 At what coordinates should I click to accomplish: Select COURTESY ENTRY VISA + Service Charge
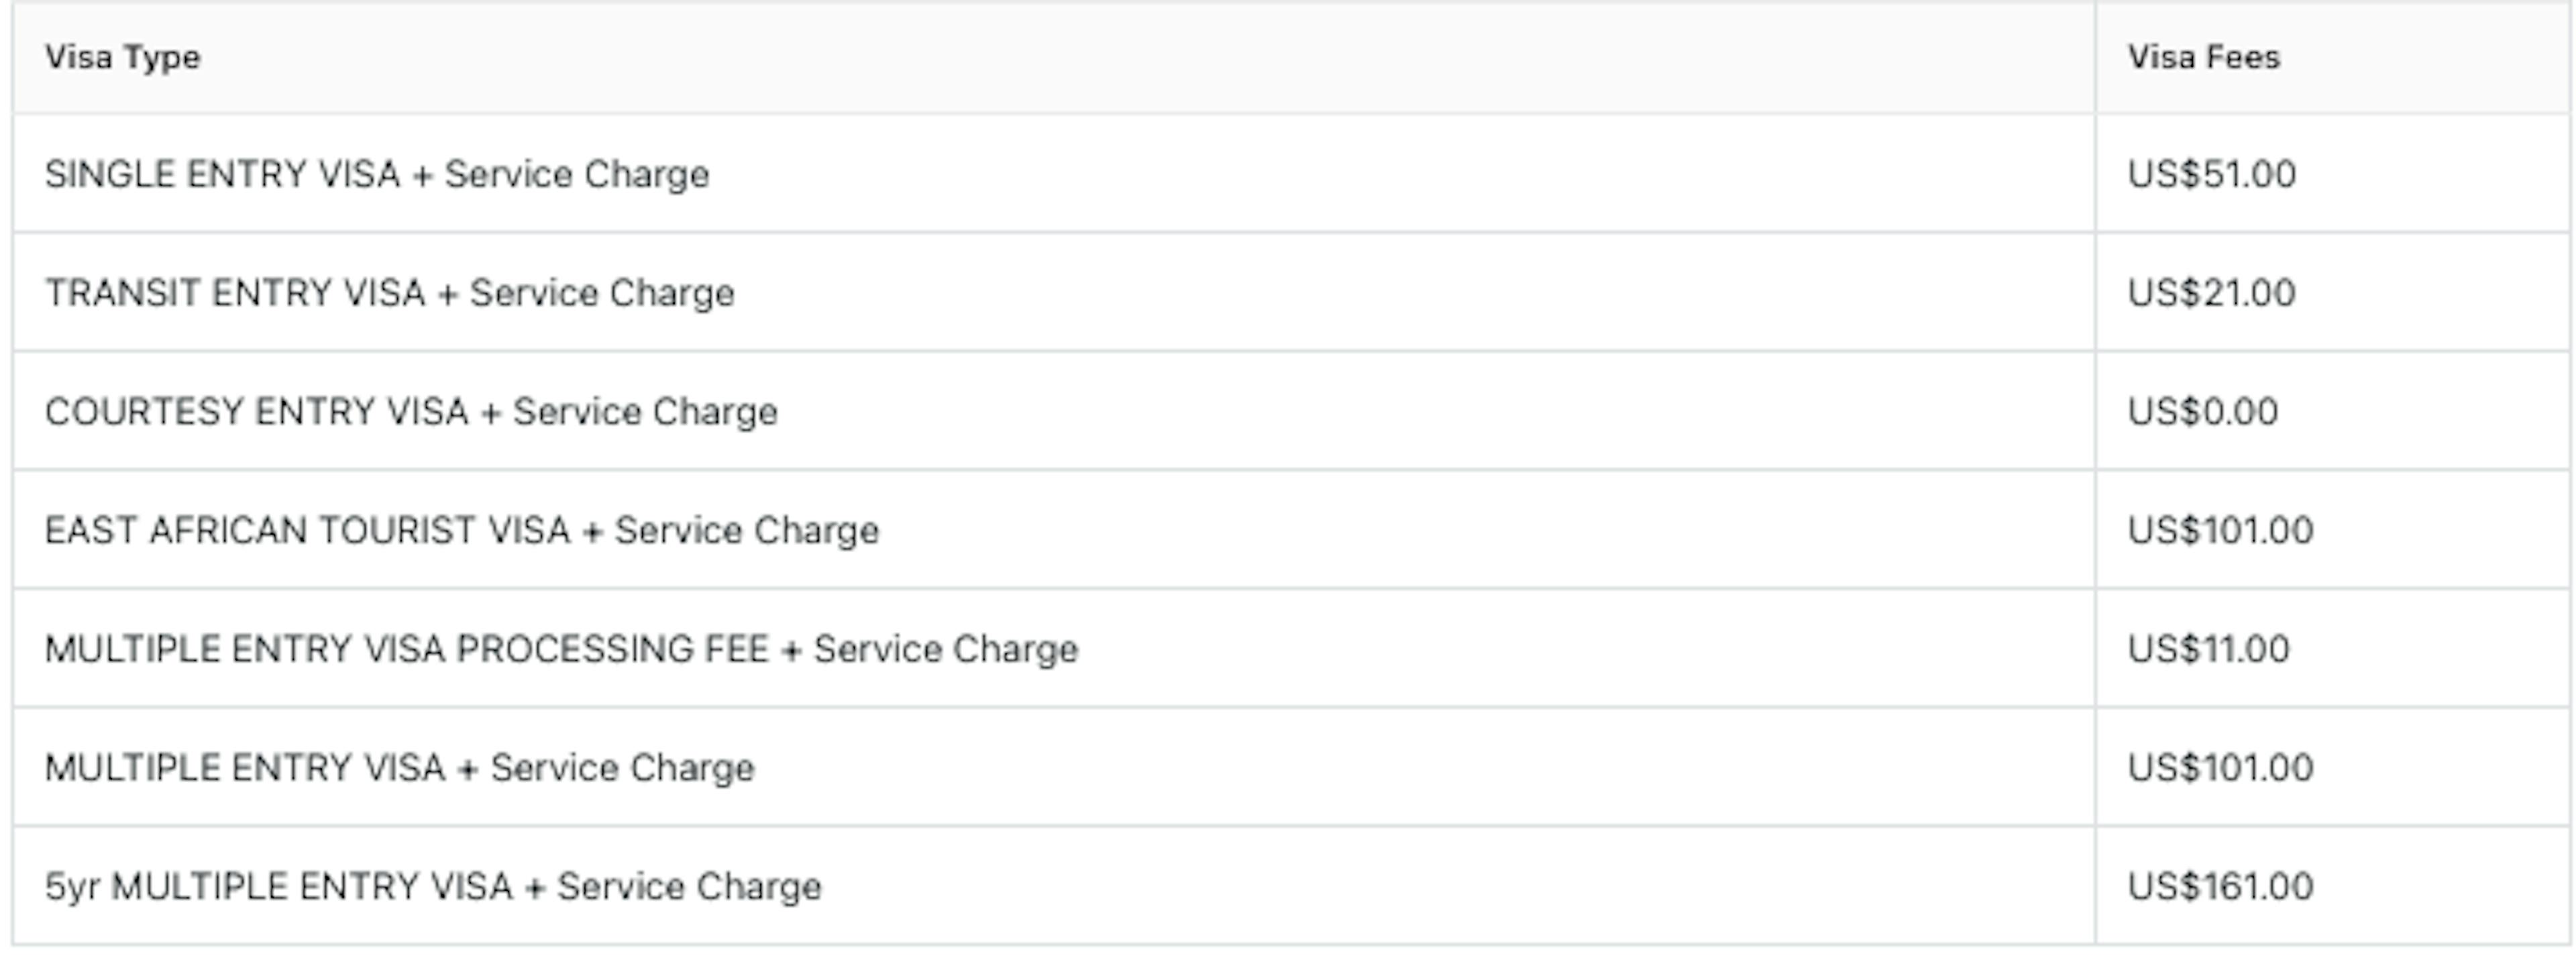click(x=411, y=412)
